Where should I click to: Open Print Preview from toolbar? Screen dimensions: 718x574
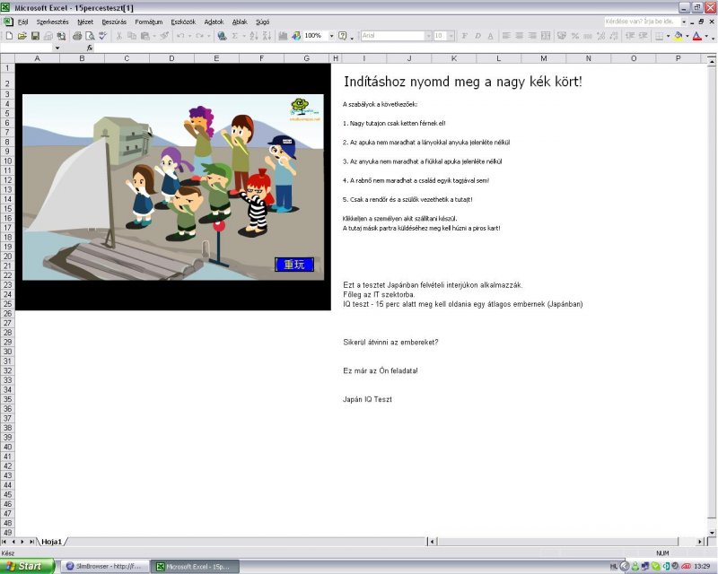[x=91, y=36]
